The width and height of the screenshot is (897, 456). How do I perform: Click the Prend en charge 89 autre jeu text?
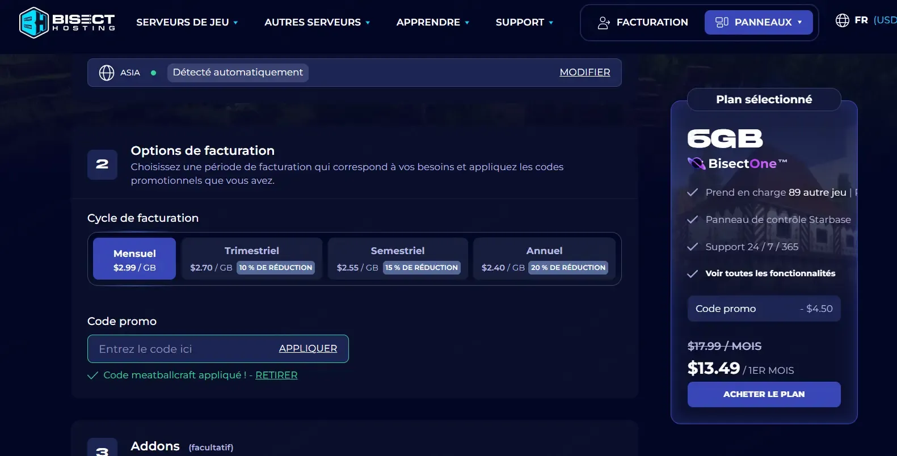pyautogui.click(x=776, y=192)
